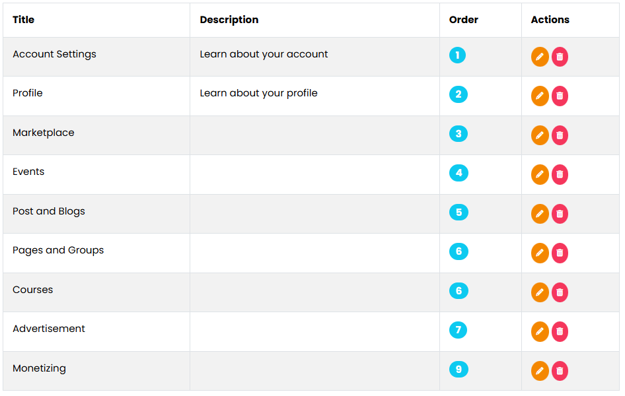Screen dimensions: 625x396
Task: Edit the Post and Blogs row
Action: [540, 214]
